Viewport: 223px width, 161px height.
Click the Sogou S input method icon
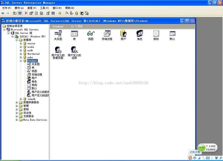pos(190,158)
